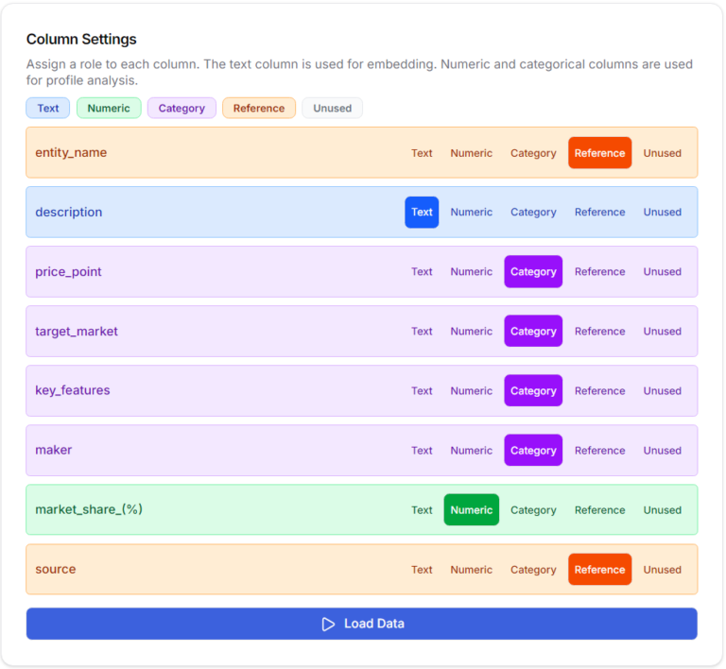Click the green Numeric legend chip
Image resolution: width=726 pixels, height=669 pixels.
click(x=109, y=108)
